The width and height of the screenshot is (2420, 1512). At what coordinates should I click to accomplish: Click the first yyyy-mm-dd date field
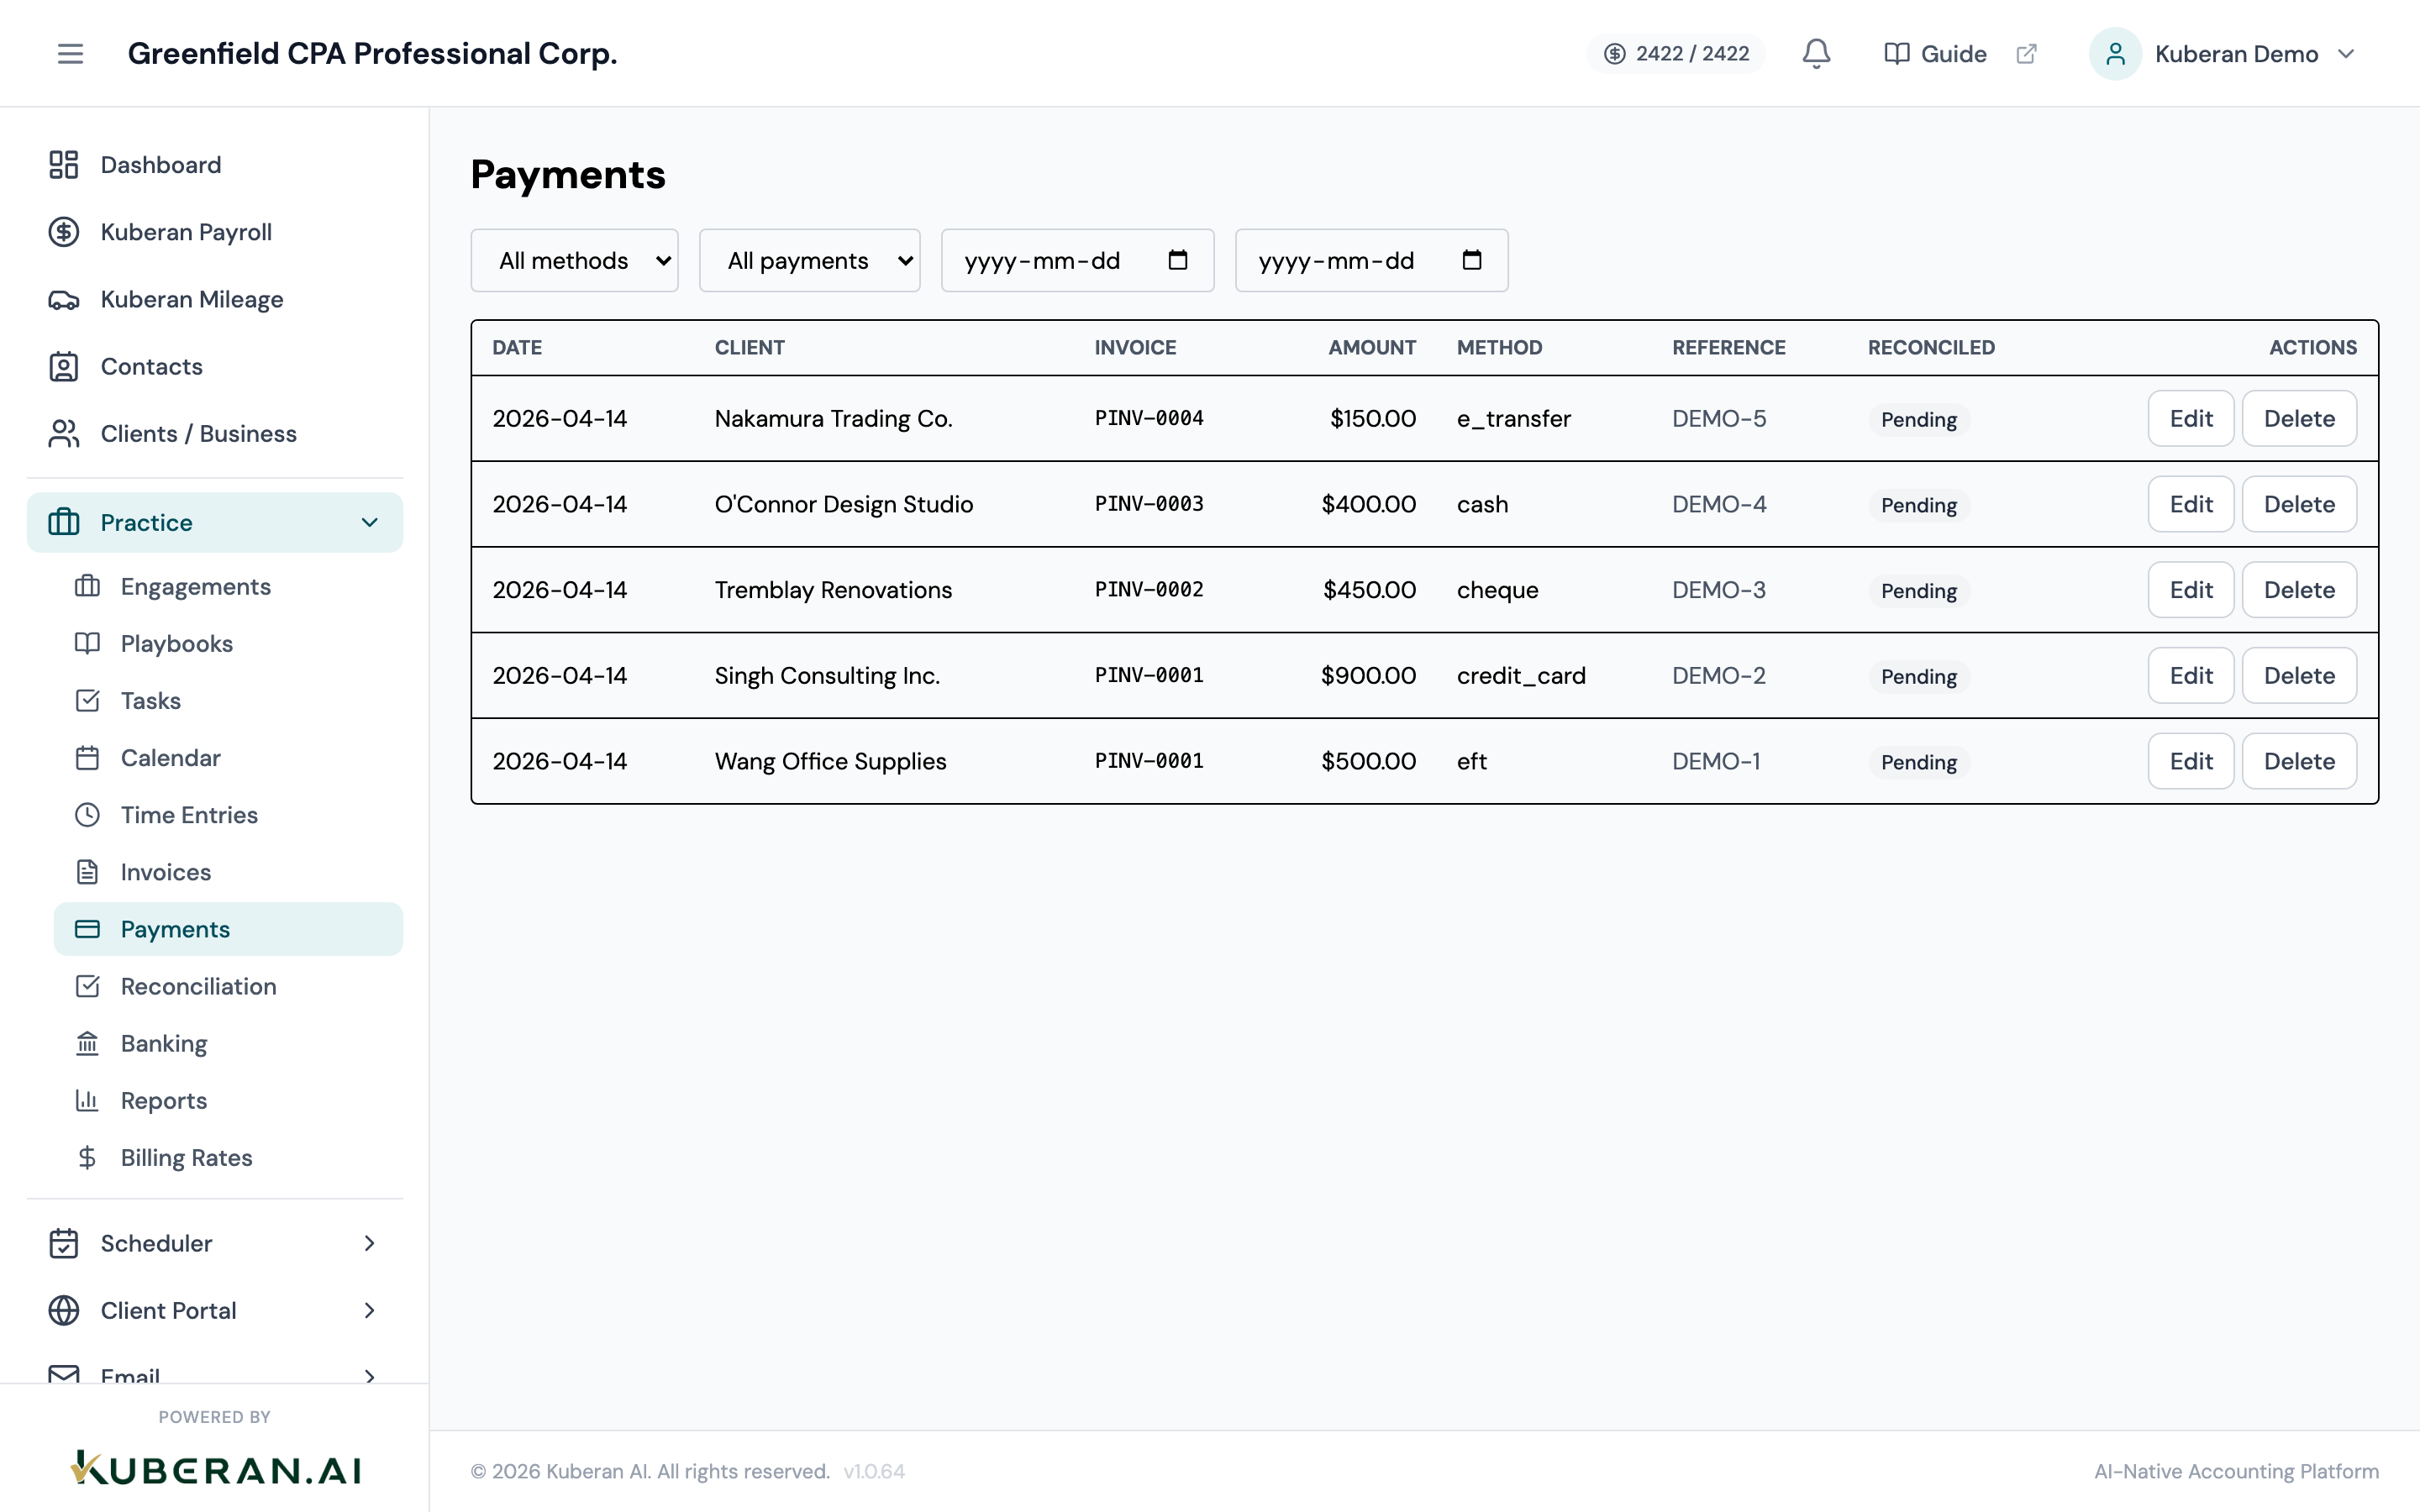(1077, 260)
